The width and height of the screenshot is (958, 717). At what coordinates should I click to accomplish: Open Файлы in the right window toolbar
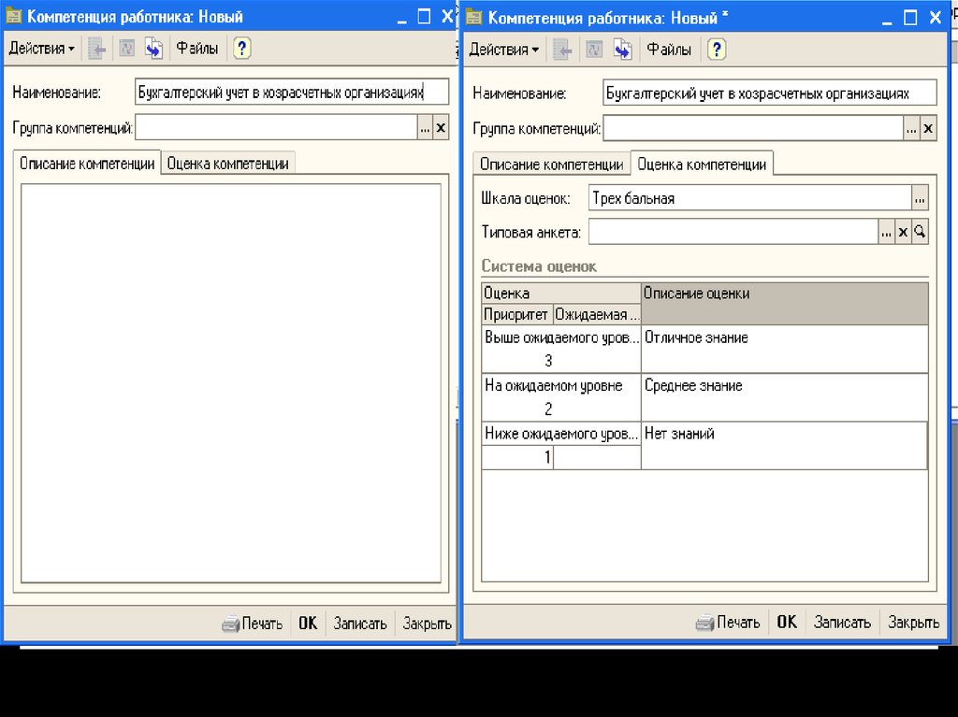coord(669,50)
